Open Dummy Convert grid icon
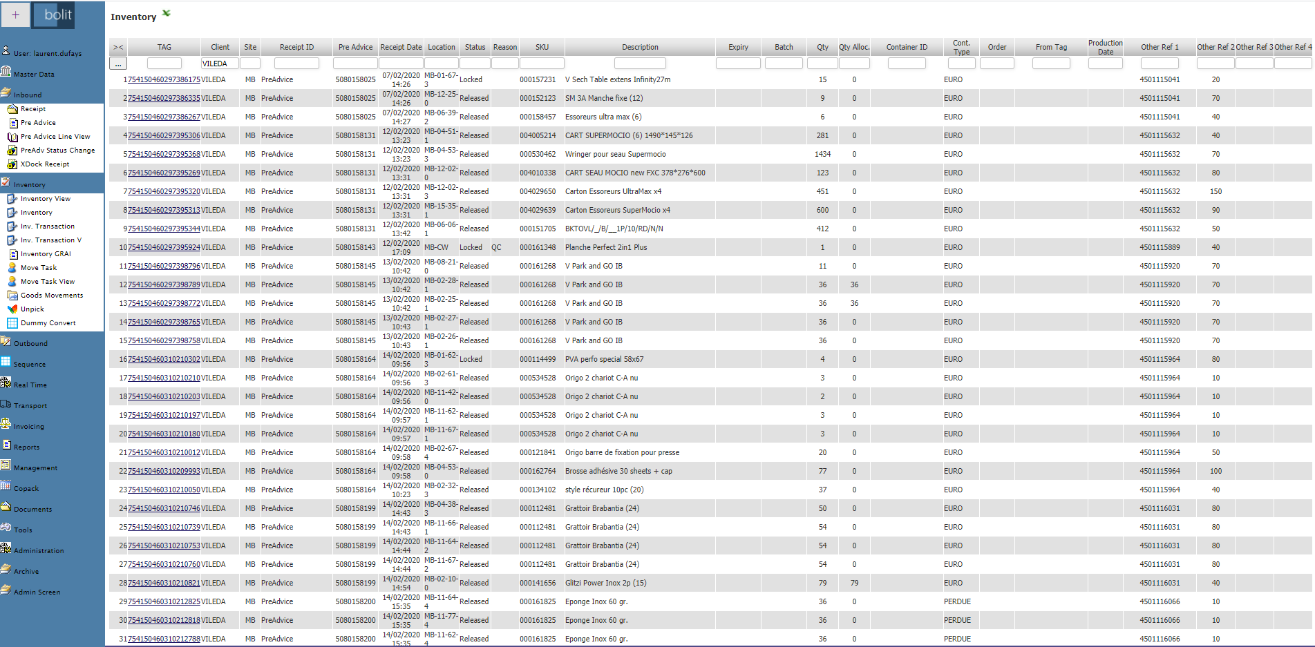Viewport: 1315px width, 647px height. pos(12,322)
